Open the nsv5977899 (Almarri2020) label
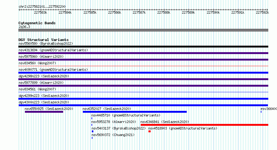Viewport: 277px width, 150px height. [41, 83]
